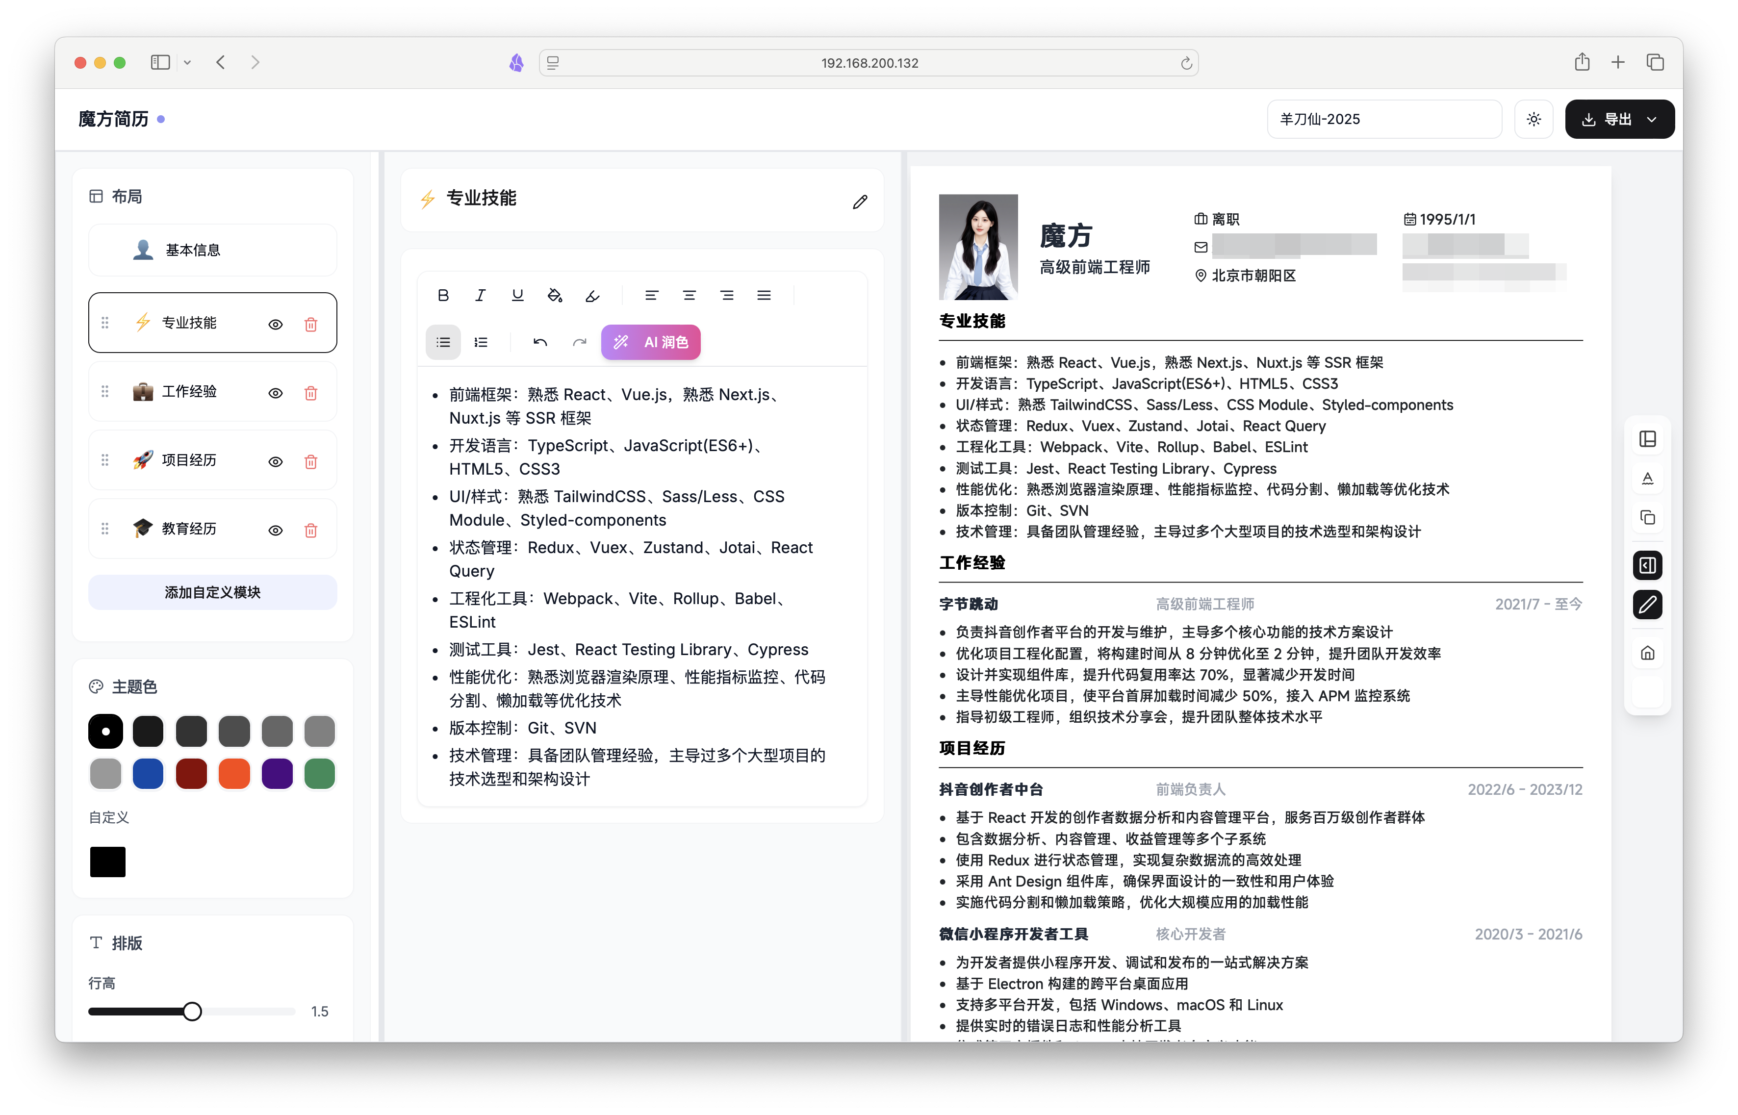Click the layout icon in right floating toolbar
1738x1115 pixels.
(x=1647, y=439)
